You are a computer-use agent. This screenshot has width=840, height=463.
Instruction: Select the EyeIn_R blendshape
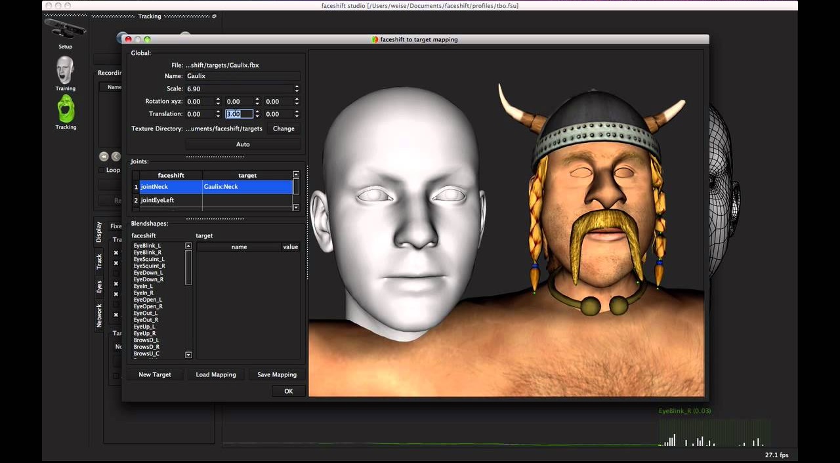pyautogui.click(x=144, y=292)
